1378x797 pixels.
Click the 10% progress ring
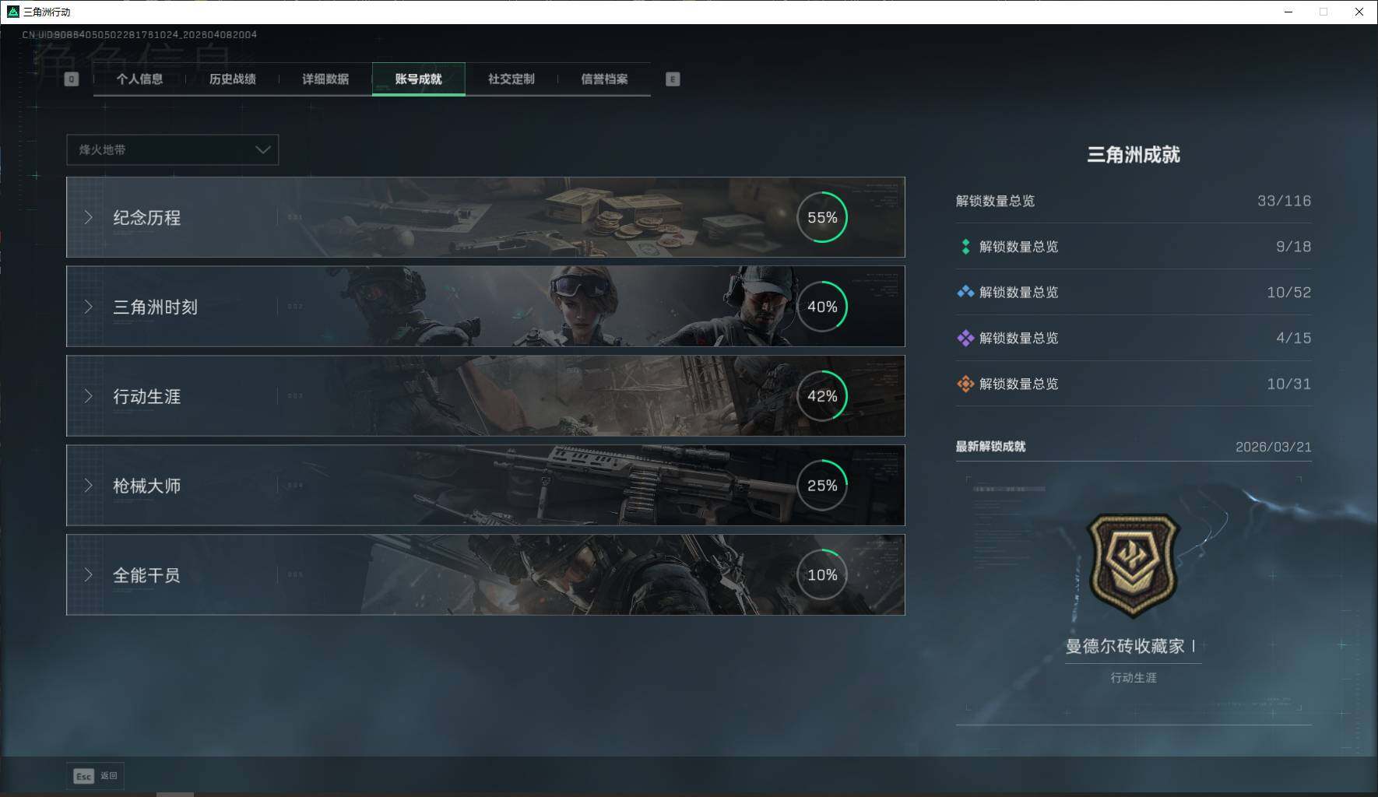click(822, 575)
